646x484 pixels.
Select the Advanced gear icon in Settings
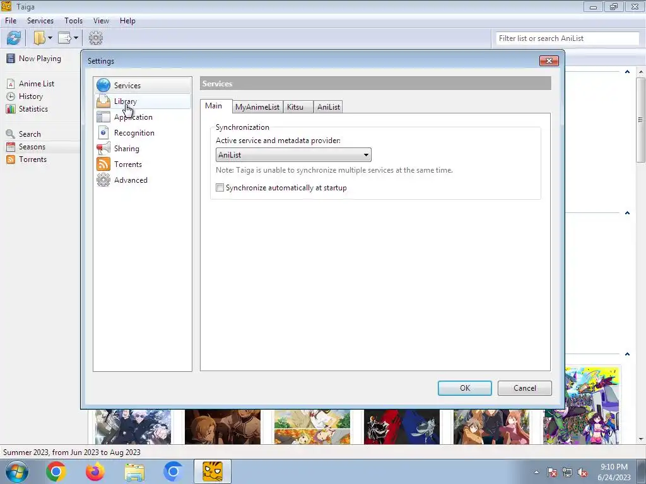click(103, 180)
